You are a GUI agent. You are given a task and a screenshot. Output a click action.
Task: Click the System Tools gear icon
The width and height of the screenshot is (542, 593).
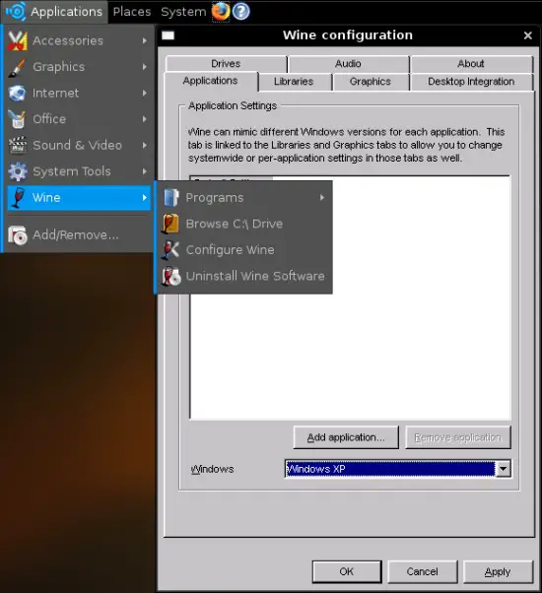pos(18,171)
